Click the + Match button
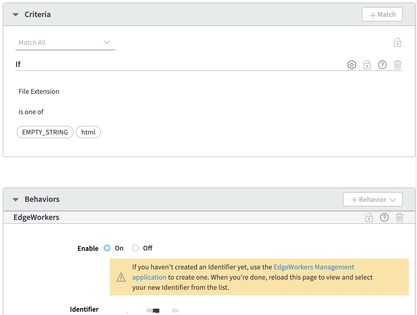 coord(382,15)
